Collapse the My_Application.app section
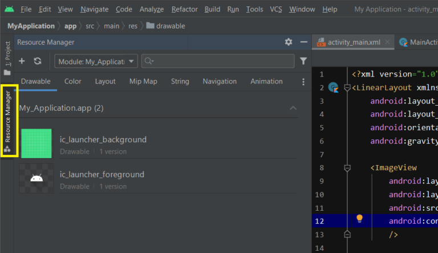438x253 pixels. [x=293, y=108]
